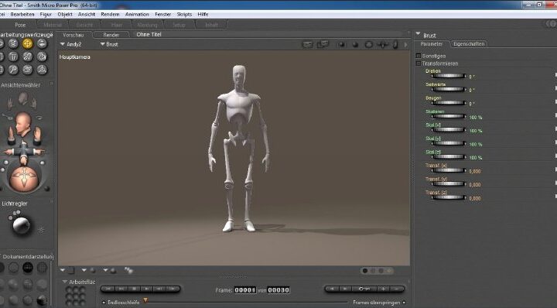Select the Translate In/Out tool right of yellow tool
Viewport: 557px width, 308px height.
(42, 43)
